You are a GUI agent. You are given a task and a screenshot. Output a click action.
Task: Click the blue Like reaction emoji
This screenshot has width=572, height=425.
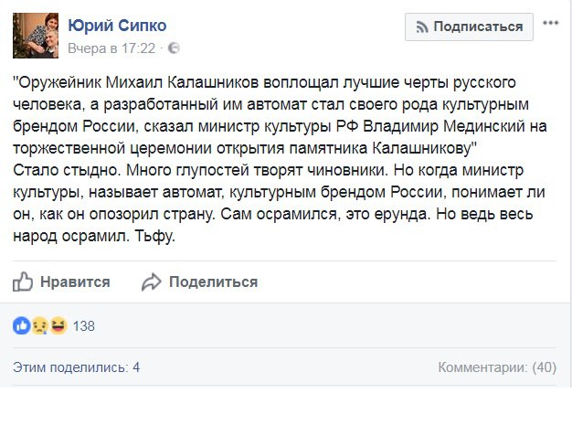(x=22, y=325)
